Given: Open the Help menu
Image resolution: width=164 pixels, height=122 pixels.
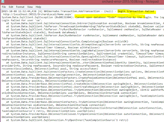Looking at the screenshot, I should click(x=38, y=7).
